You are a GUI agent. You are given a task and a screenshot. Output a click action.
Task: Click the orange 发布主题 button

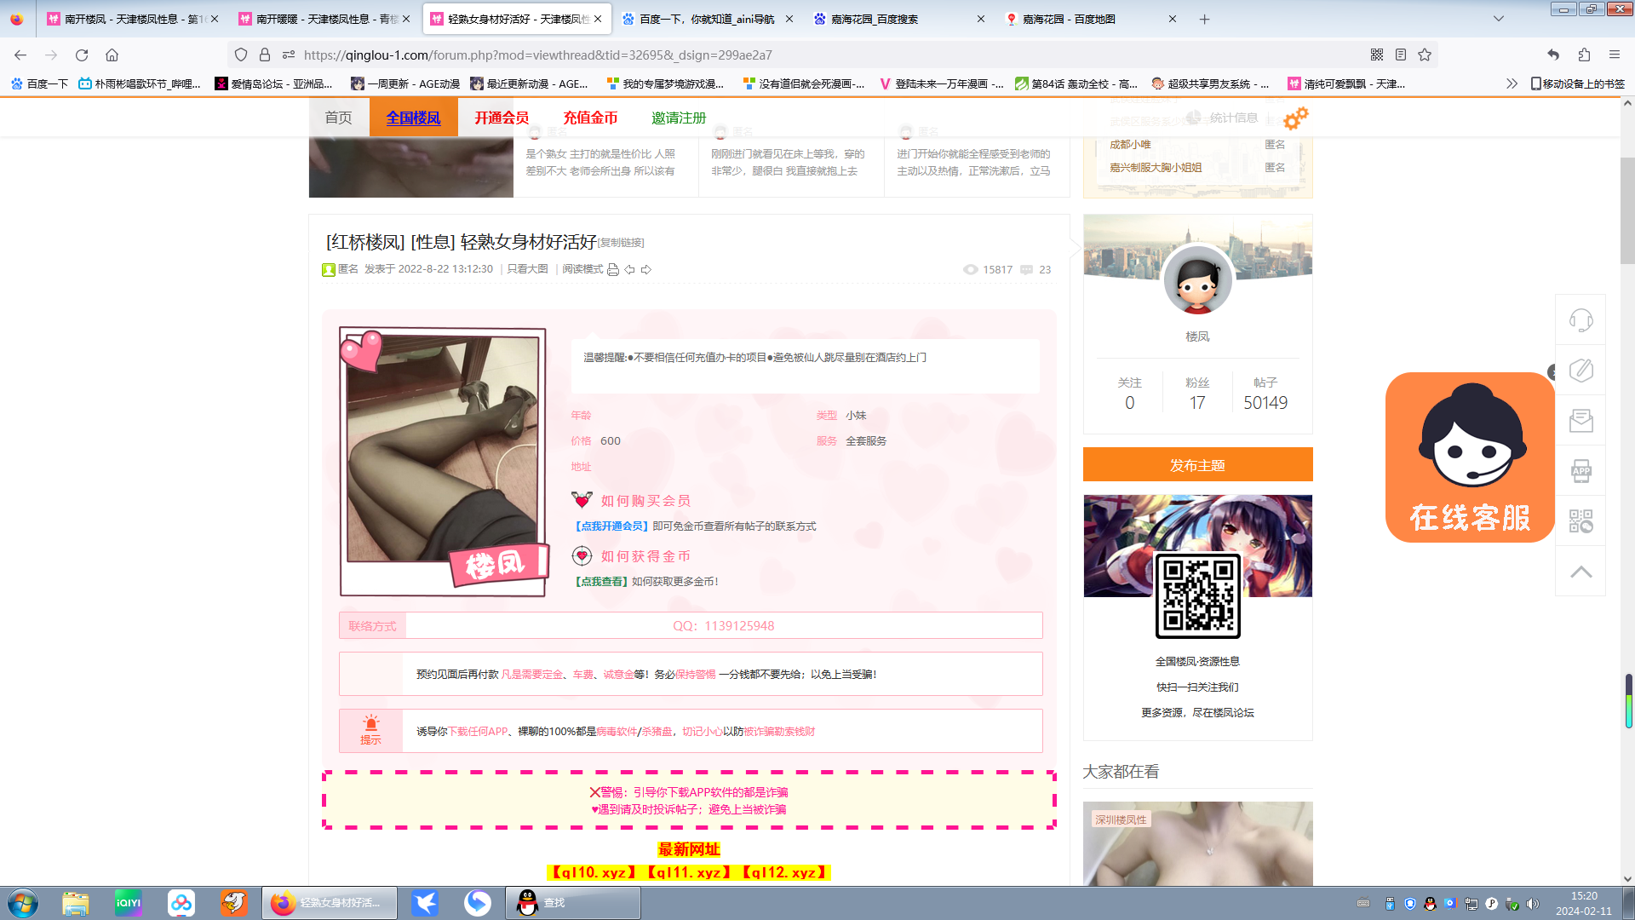[x=1196, y=465]
